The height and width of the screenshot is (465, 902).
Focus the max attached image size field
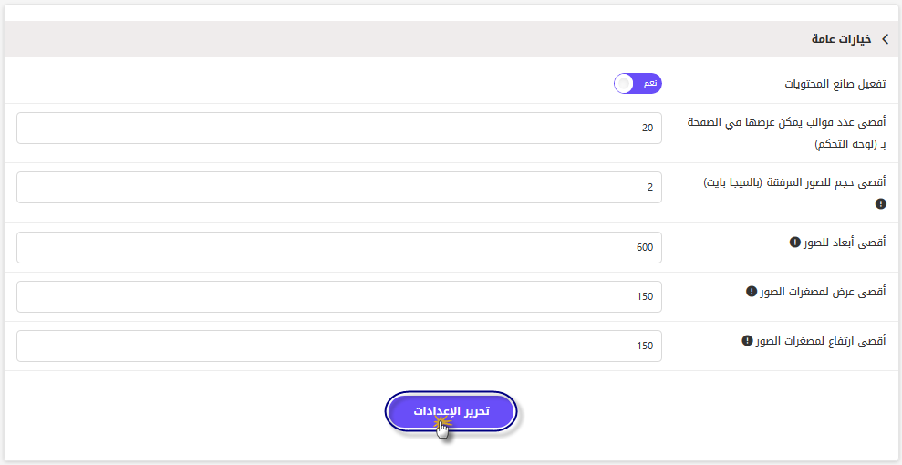coord(339,188)
